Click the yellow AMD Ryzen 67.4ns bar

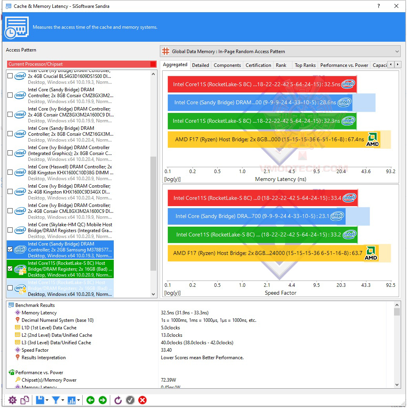coord(274,139)
